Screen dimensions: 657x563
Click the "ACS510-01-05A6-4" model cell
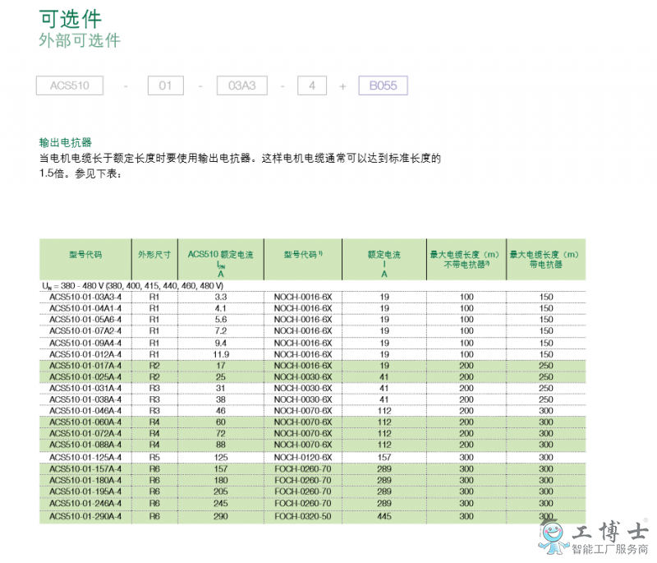(x=85, y=320)
